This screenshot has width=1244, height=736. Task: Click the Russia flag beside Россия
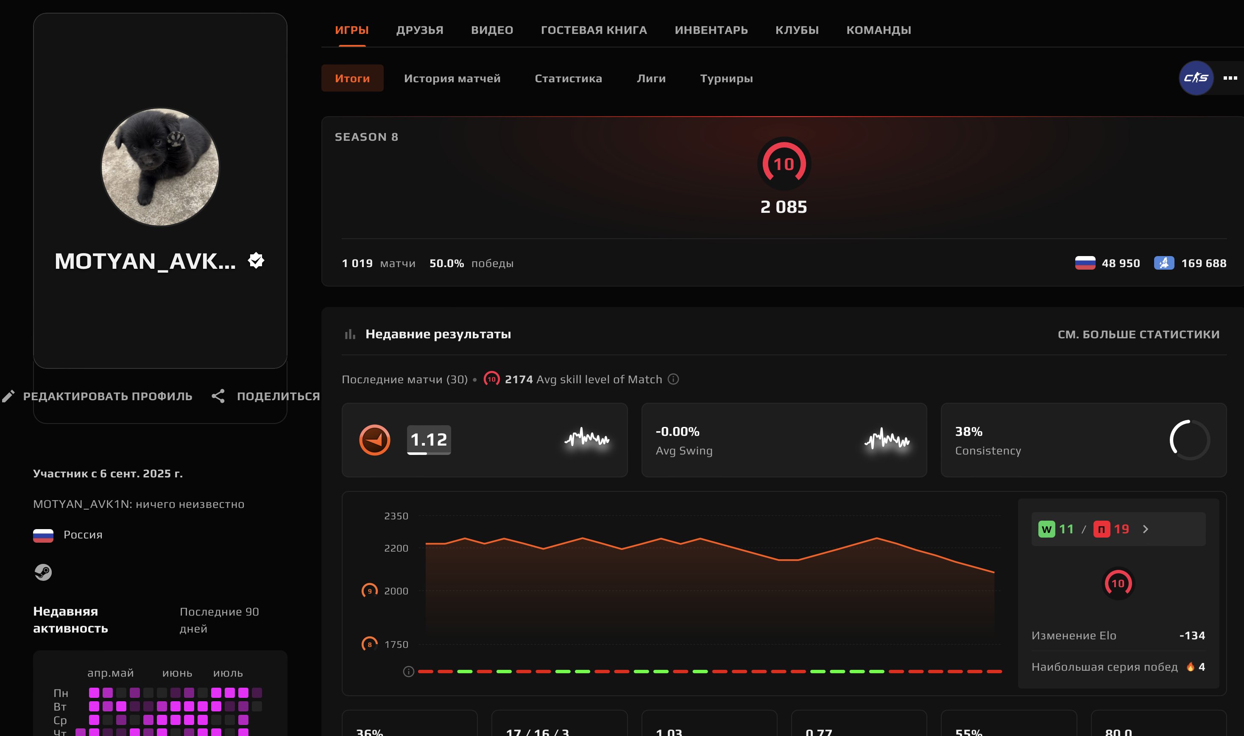(x=43, y=535)
